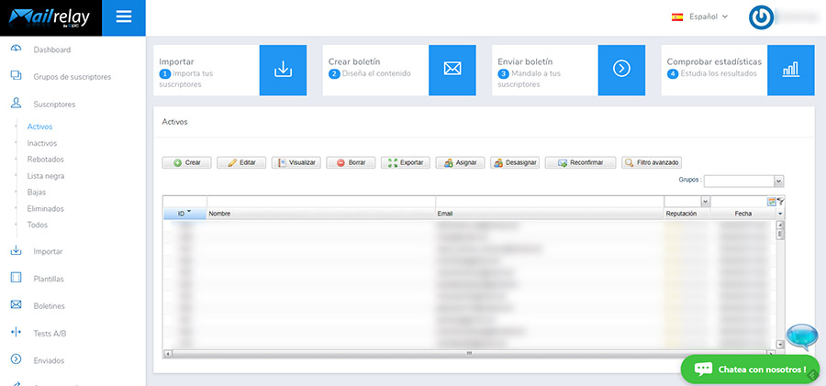Click the Crear button

click(x=186, y=162)
